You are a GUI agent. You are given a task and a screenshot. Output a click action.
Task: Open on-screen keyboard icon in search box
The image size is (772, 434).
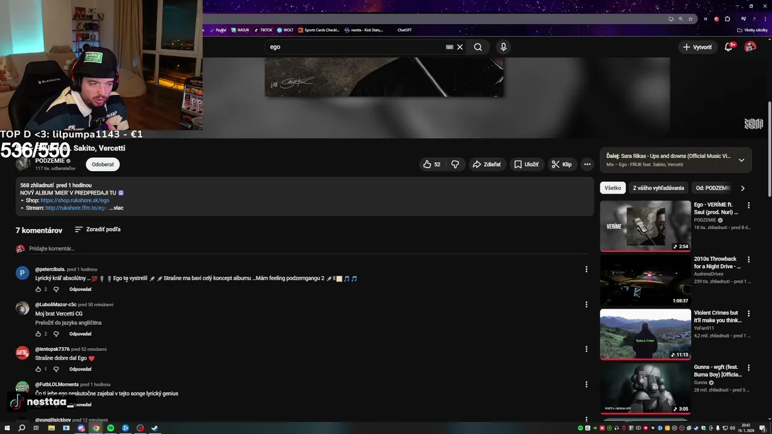tap(449, 47)
